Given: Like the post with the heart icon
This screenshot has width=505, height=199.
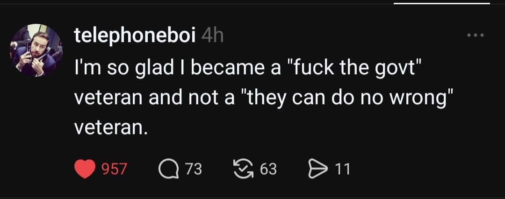Looking at the screenshot, I should (x=85, y=169).
